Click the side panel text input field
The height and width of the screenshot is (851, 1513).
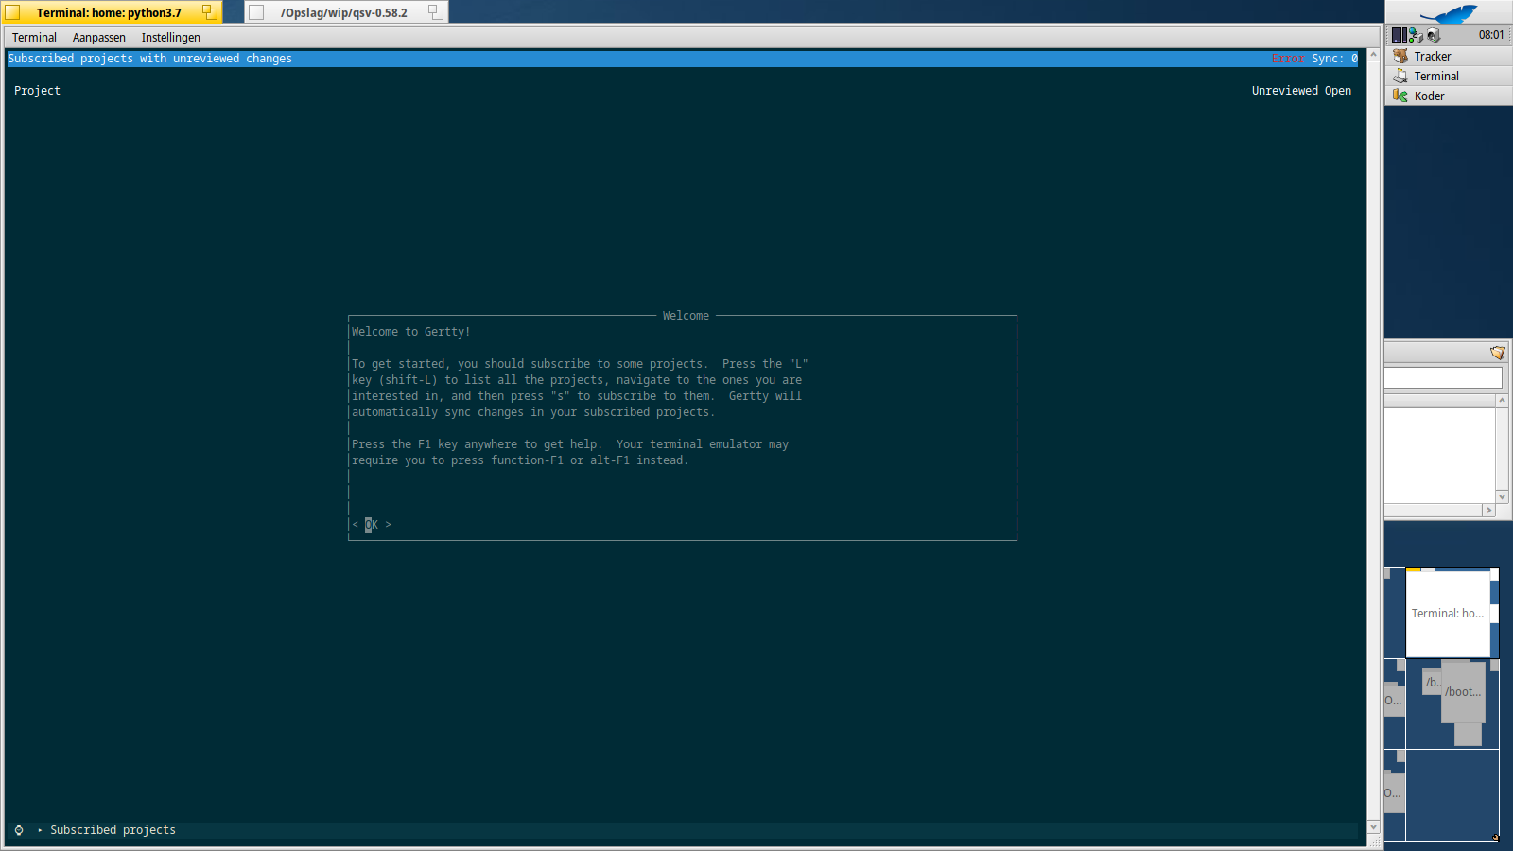tap(1443, 378)
